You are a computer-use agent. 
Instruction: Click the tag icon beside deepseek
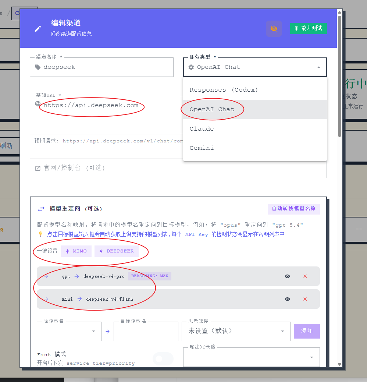(38, 67)
